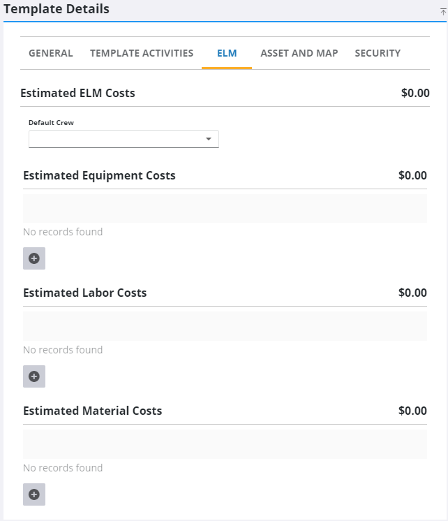
Task: Add an estimated equipment cost record
Action: click(34, 258)
